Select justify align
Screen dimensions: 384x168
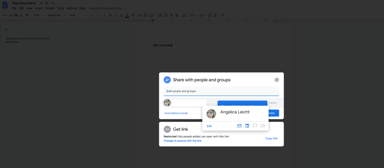(x=177, y=15)
